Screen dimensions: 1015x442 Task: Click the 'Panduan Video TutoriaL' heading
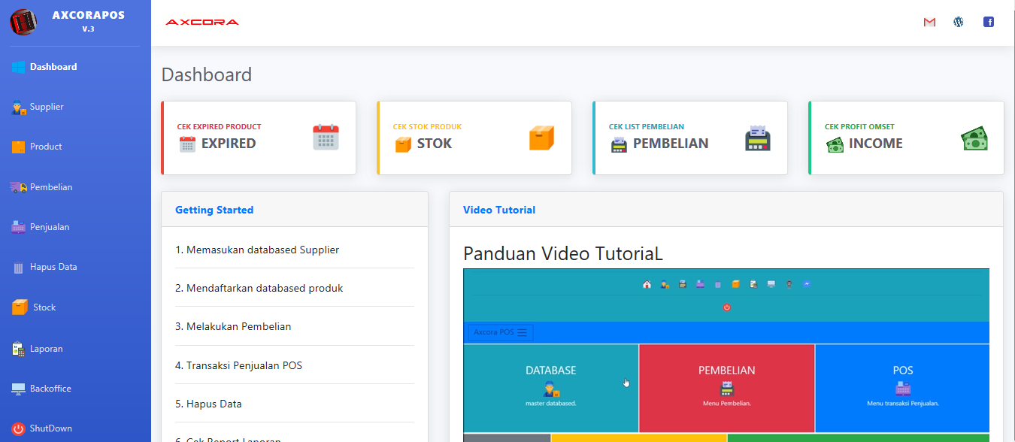[563, 254]
